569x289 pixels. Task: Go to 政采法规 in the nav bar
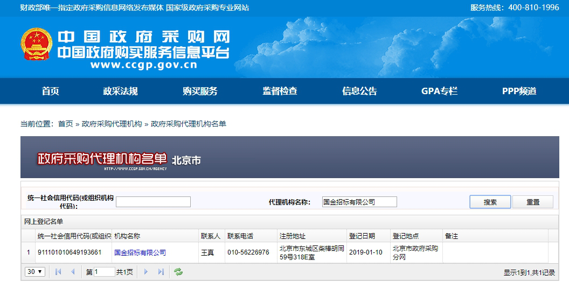coord(120,91)
